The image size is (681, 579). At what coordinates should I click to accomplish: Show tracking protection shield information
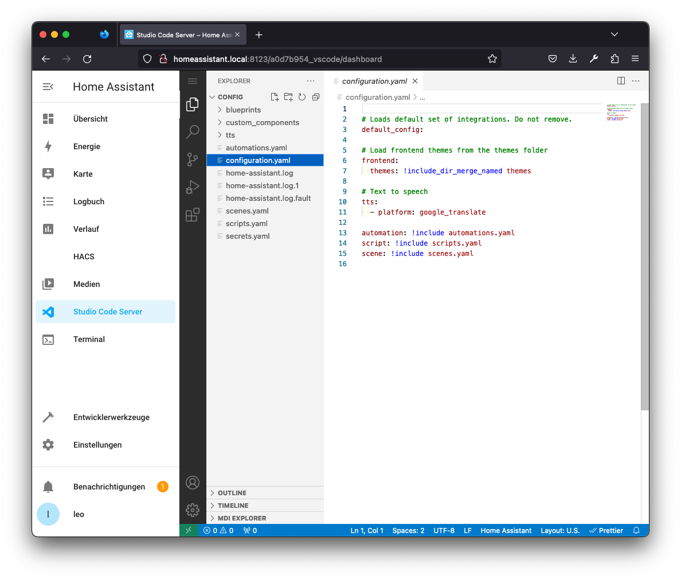click(147, 59)
